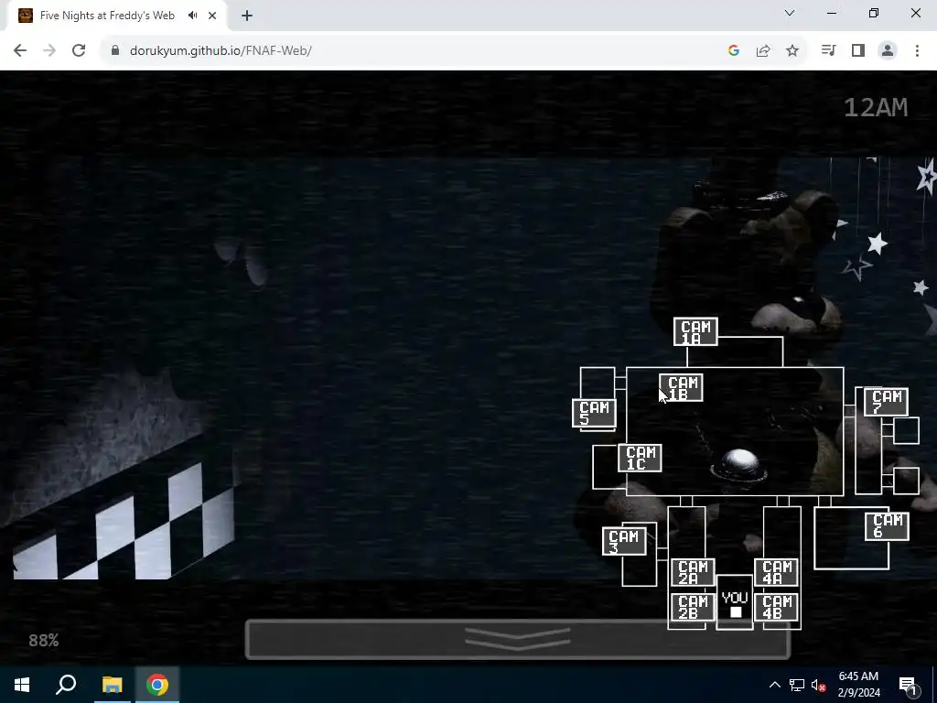
Task: View site information via lock icon
Action: (x=115, y=51)
